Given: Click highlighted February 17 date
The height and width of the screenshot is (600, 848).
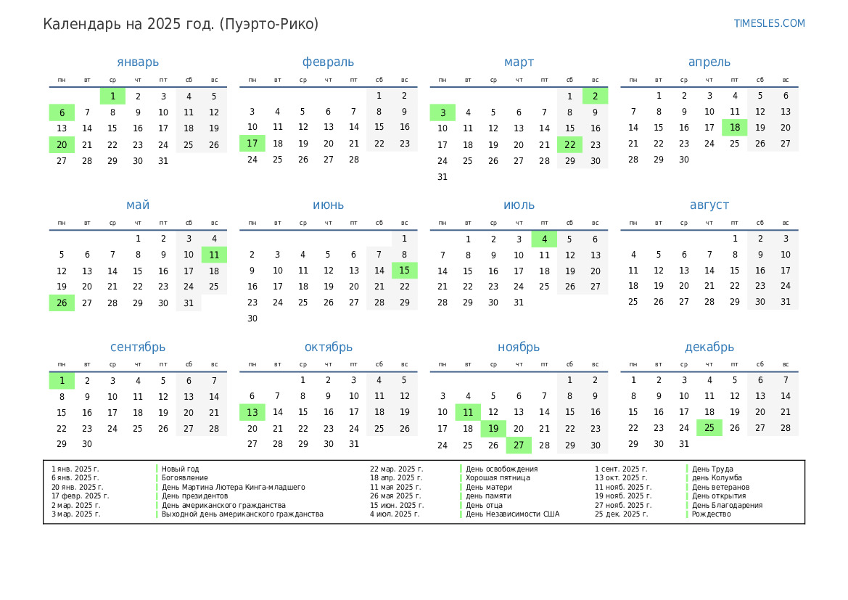Looking at the screenshot, I should (x=252, y=144).
